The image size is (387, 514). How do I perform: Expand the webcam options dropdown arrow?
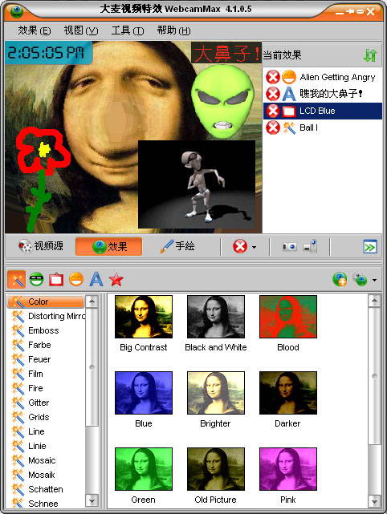coord(374,280)
